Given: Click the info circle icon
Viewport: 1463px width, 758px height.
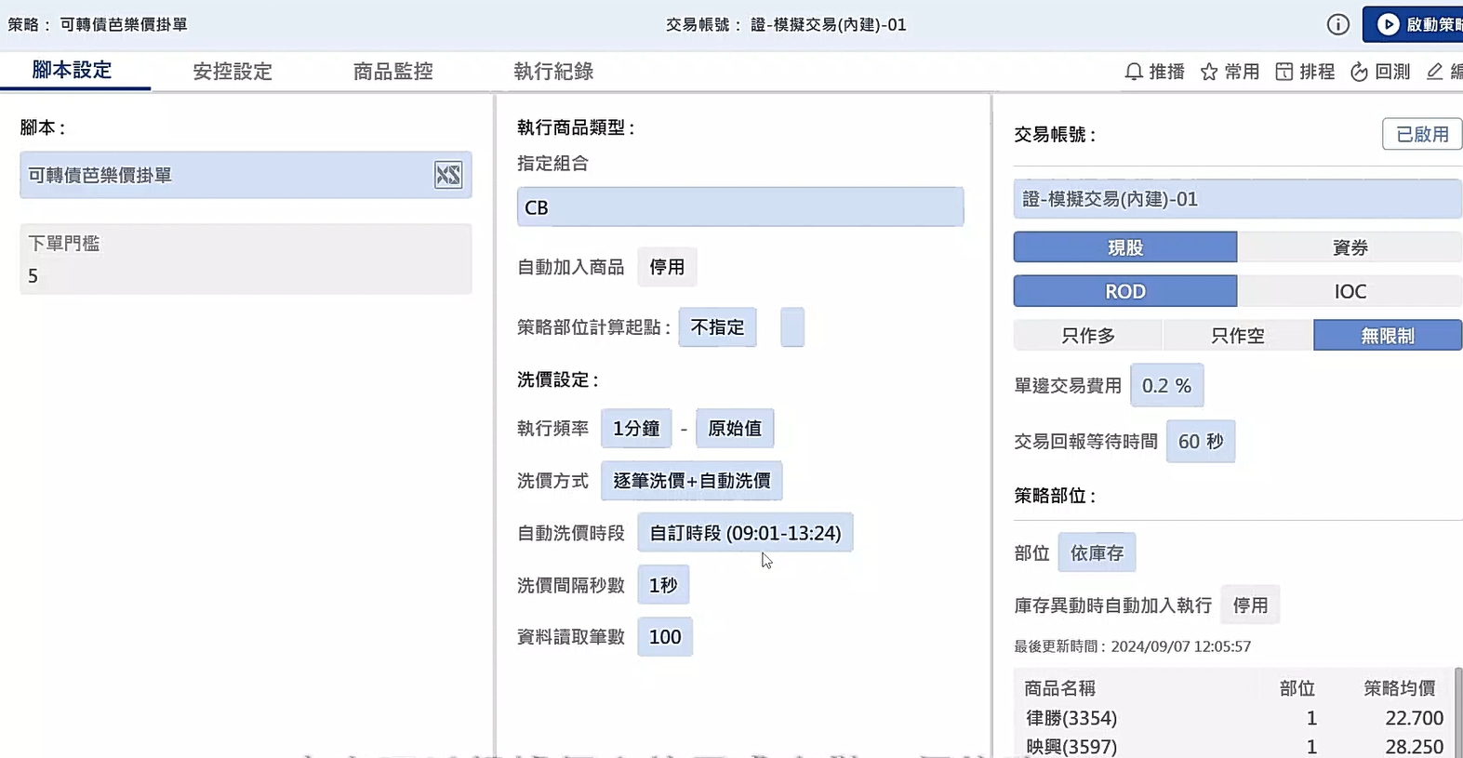Looking at the screenshot, I should [x=1337, y=25].
